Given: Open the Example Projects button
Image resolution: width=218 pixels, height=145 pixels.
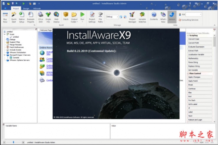Looking at the screenshot, I should (x=31, y=17).
